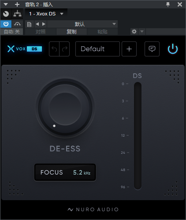The image size is (186, 220).
Task: Save new preset with the plus button
Action: 129,49
